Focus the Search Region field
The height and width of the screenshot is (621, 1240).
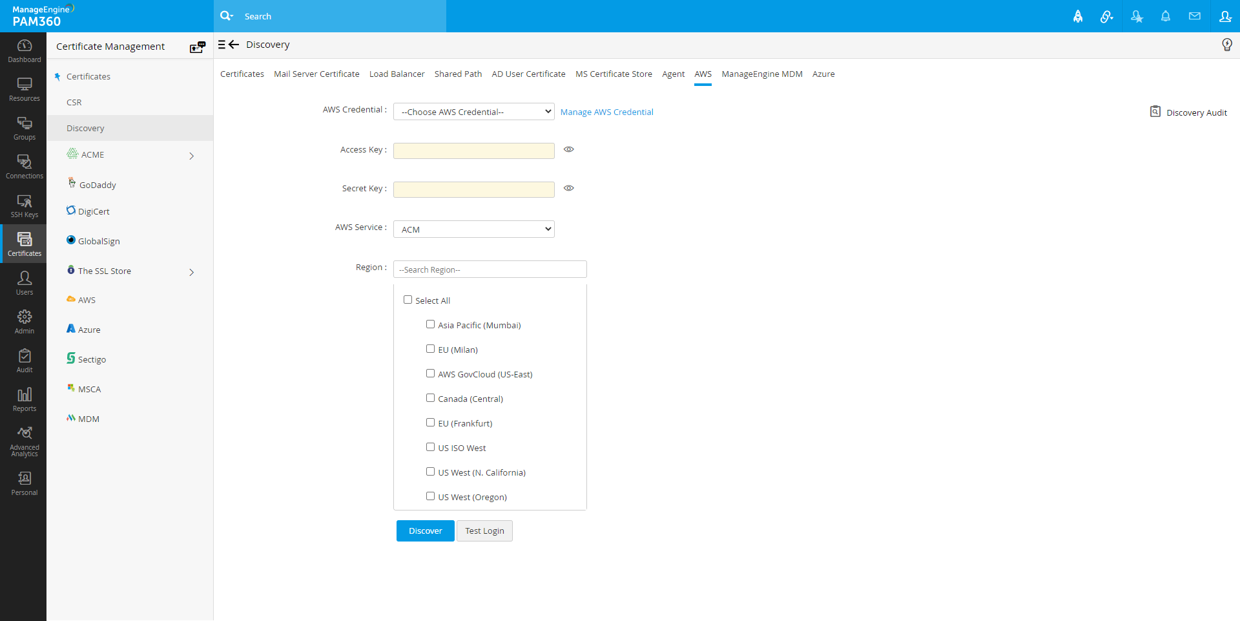[x=490, y=269]
